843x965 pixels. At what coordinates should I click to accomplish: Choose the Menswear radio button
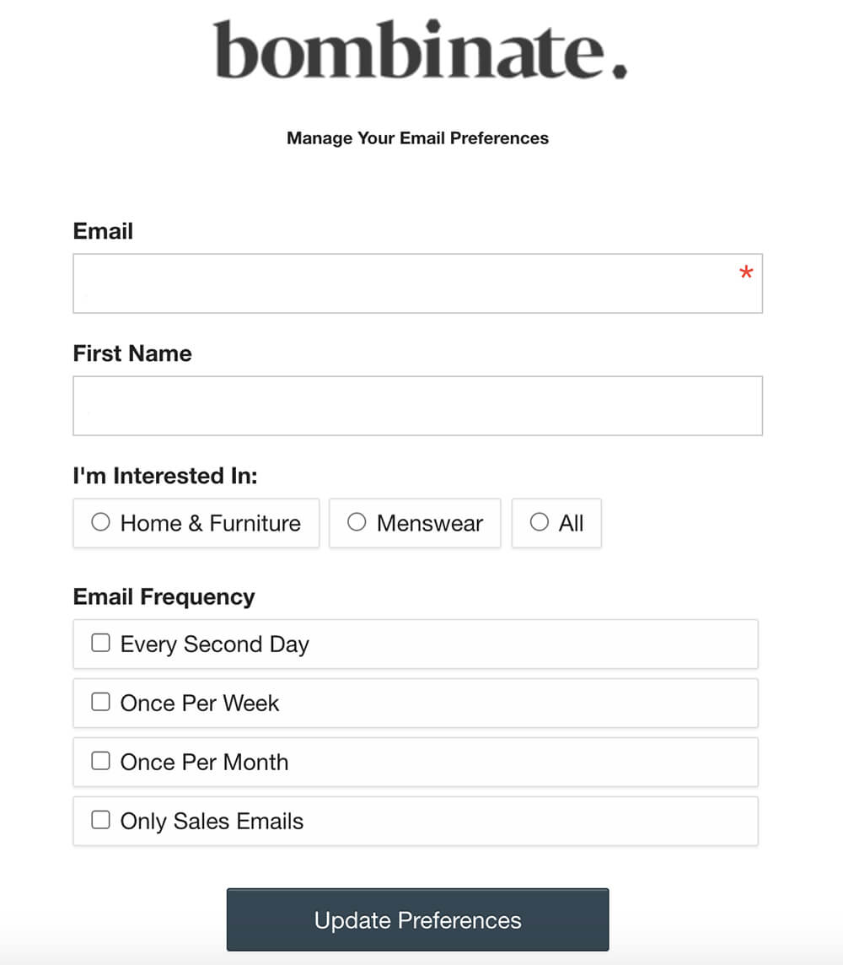(x=357, y=523)
